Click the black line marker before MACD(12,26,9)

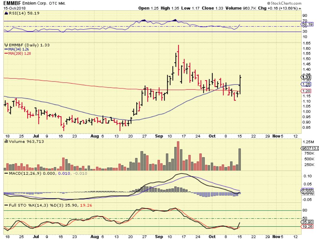click(6, 173)
